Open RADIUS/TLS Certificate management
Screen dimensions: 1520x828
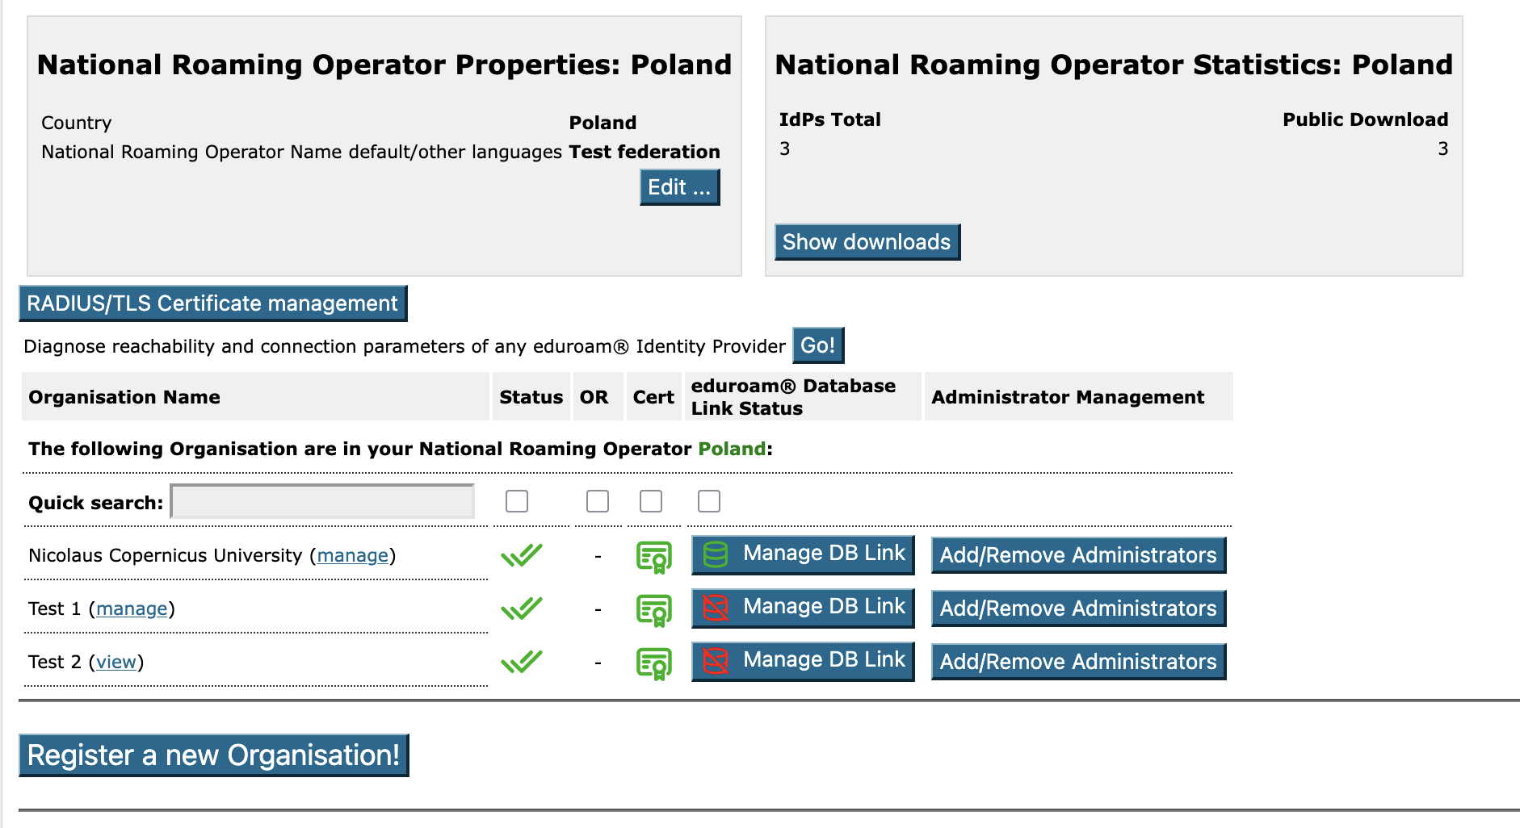pyautogui.click(x=212, y=303)
